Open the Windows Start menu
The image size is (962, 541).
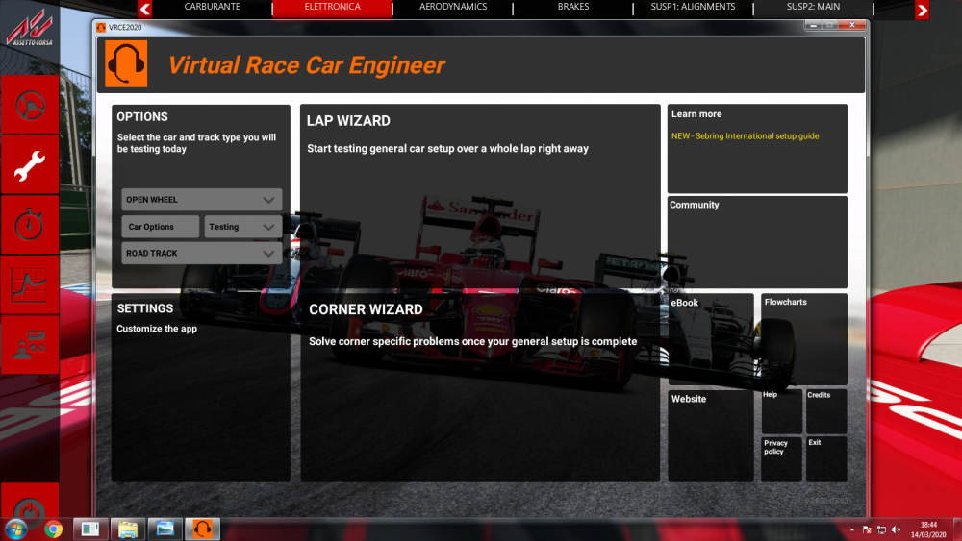(x=16, y=529)
